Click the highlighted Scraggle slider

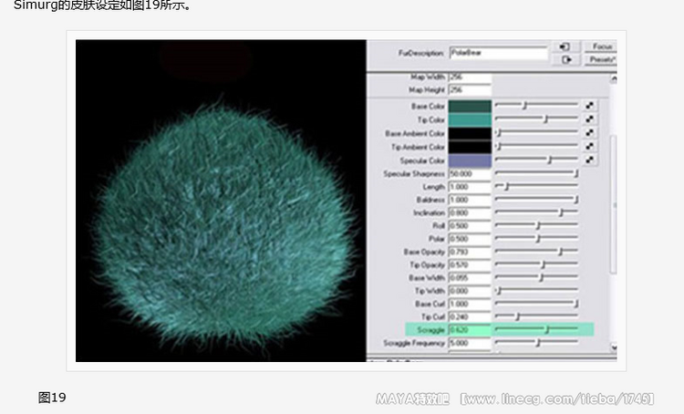(536, 329)
